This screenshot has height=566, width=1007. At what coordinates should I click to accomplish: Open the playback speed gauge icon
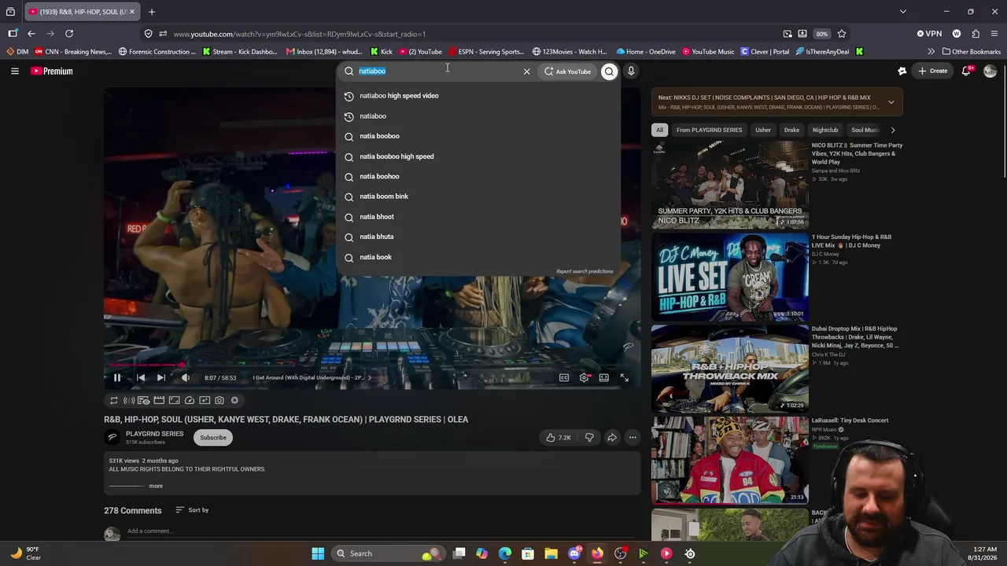point(190,400)
